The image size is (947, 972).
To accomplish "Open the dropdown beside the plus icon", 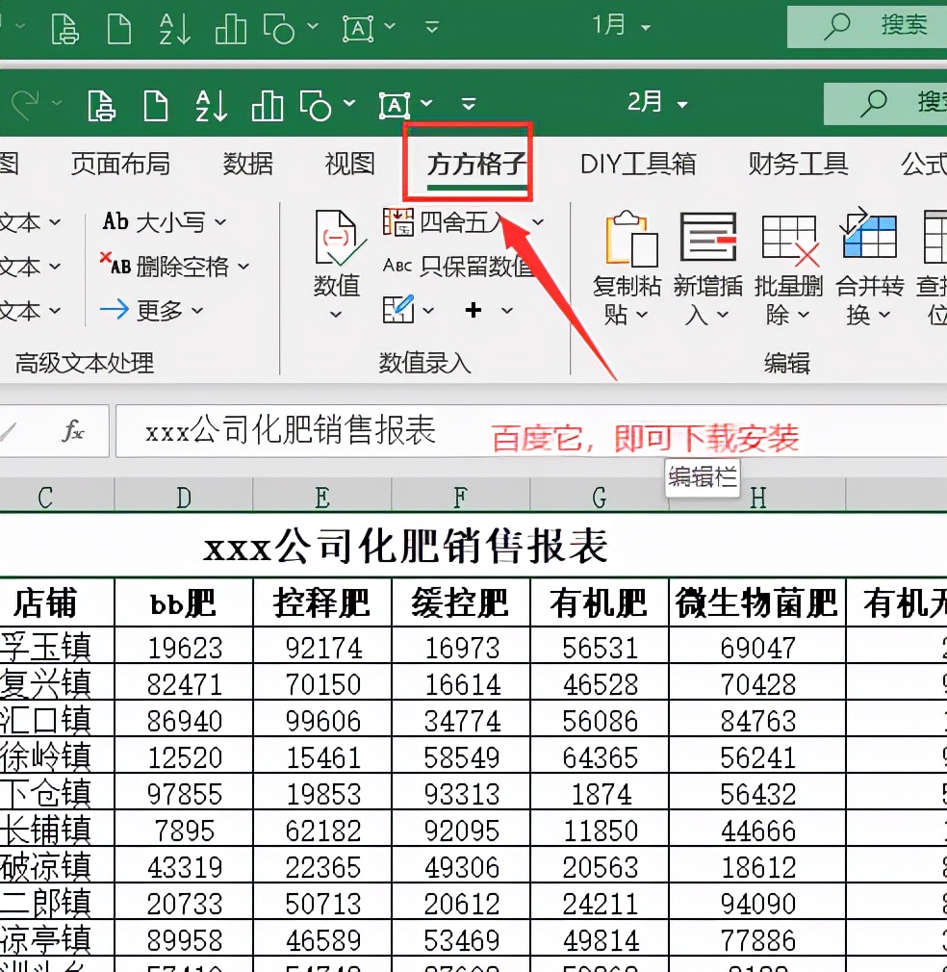I will coord(507,310).
